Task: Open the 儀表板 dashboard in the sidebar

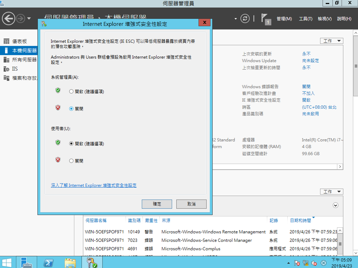Action: point(19,41)
